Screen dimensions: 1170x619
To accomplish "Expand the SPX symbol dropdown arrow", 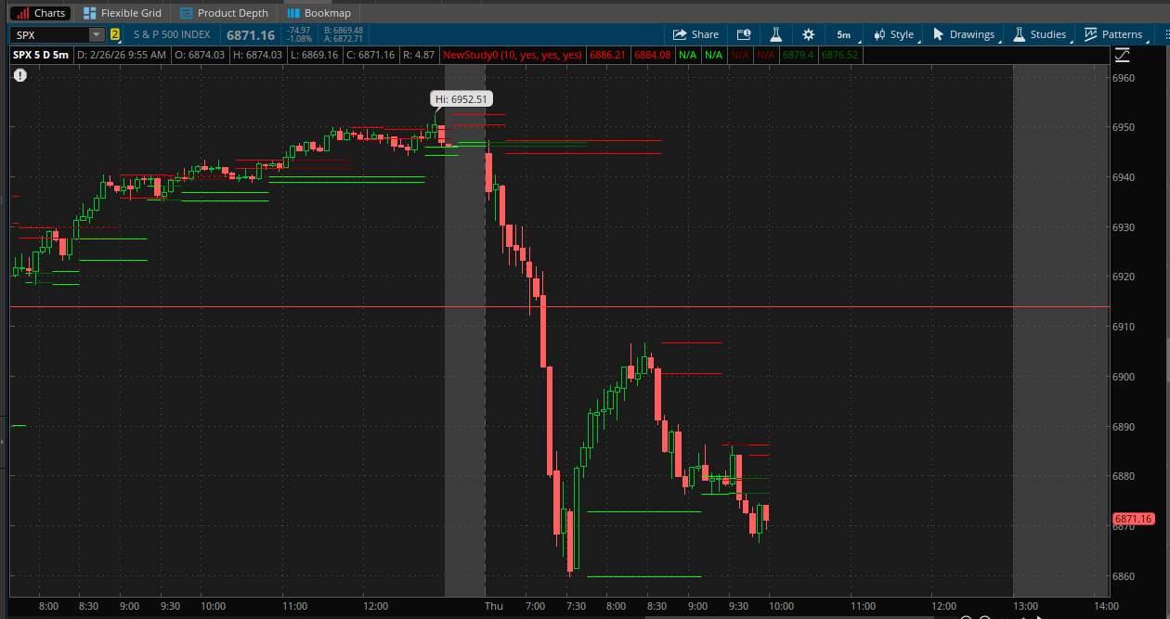I will click(97, 34).
